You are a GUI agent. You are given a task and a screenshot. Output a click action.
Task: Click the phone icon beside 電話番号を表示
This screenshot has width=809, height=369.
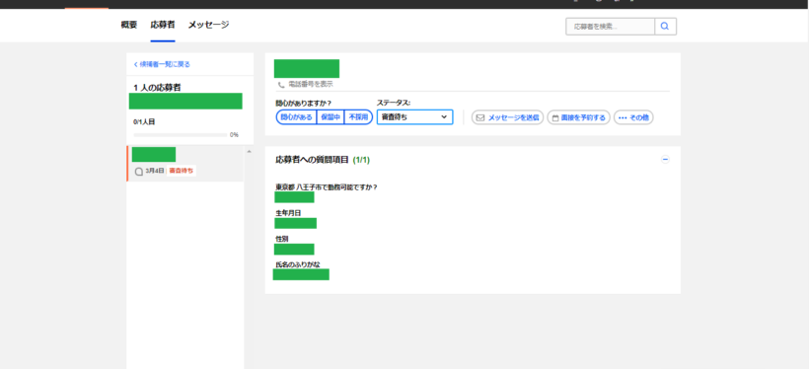pos(280,85)
